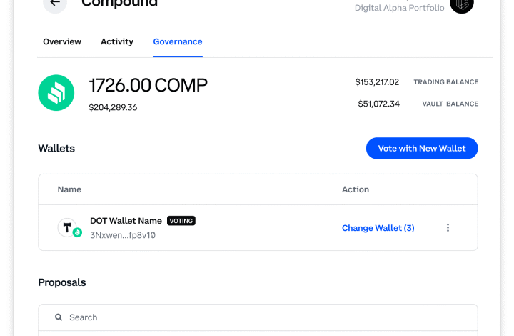Click Vote with New Wallet button
This screenshot has height=336, width=514.
pyautogui.click(x=422, y=148)
